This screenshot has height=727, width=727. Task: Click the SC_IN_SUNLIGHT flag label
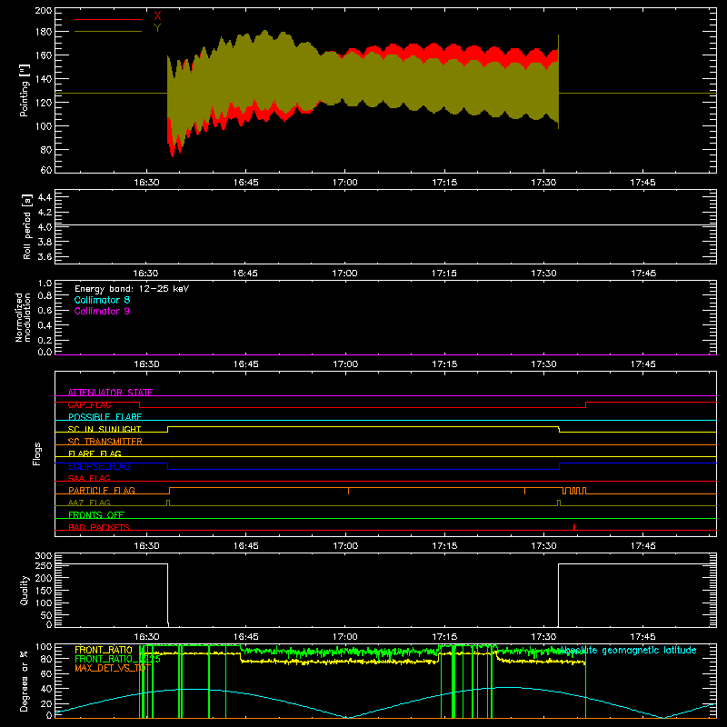105,429
